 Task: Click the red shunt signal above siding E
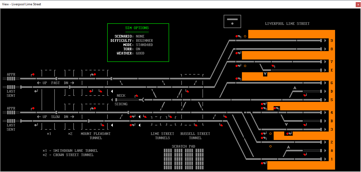point(273,66)
